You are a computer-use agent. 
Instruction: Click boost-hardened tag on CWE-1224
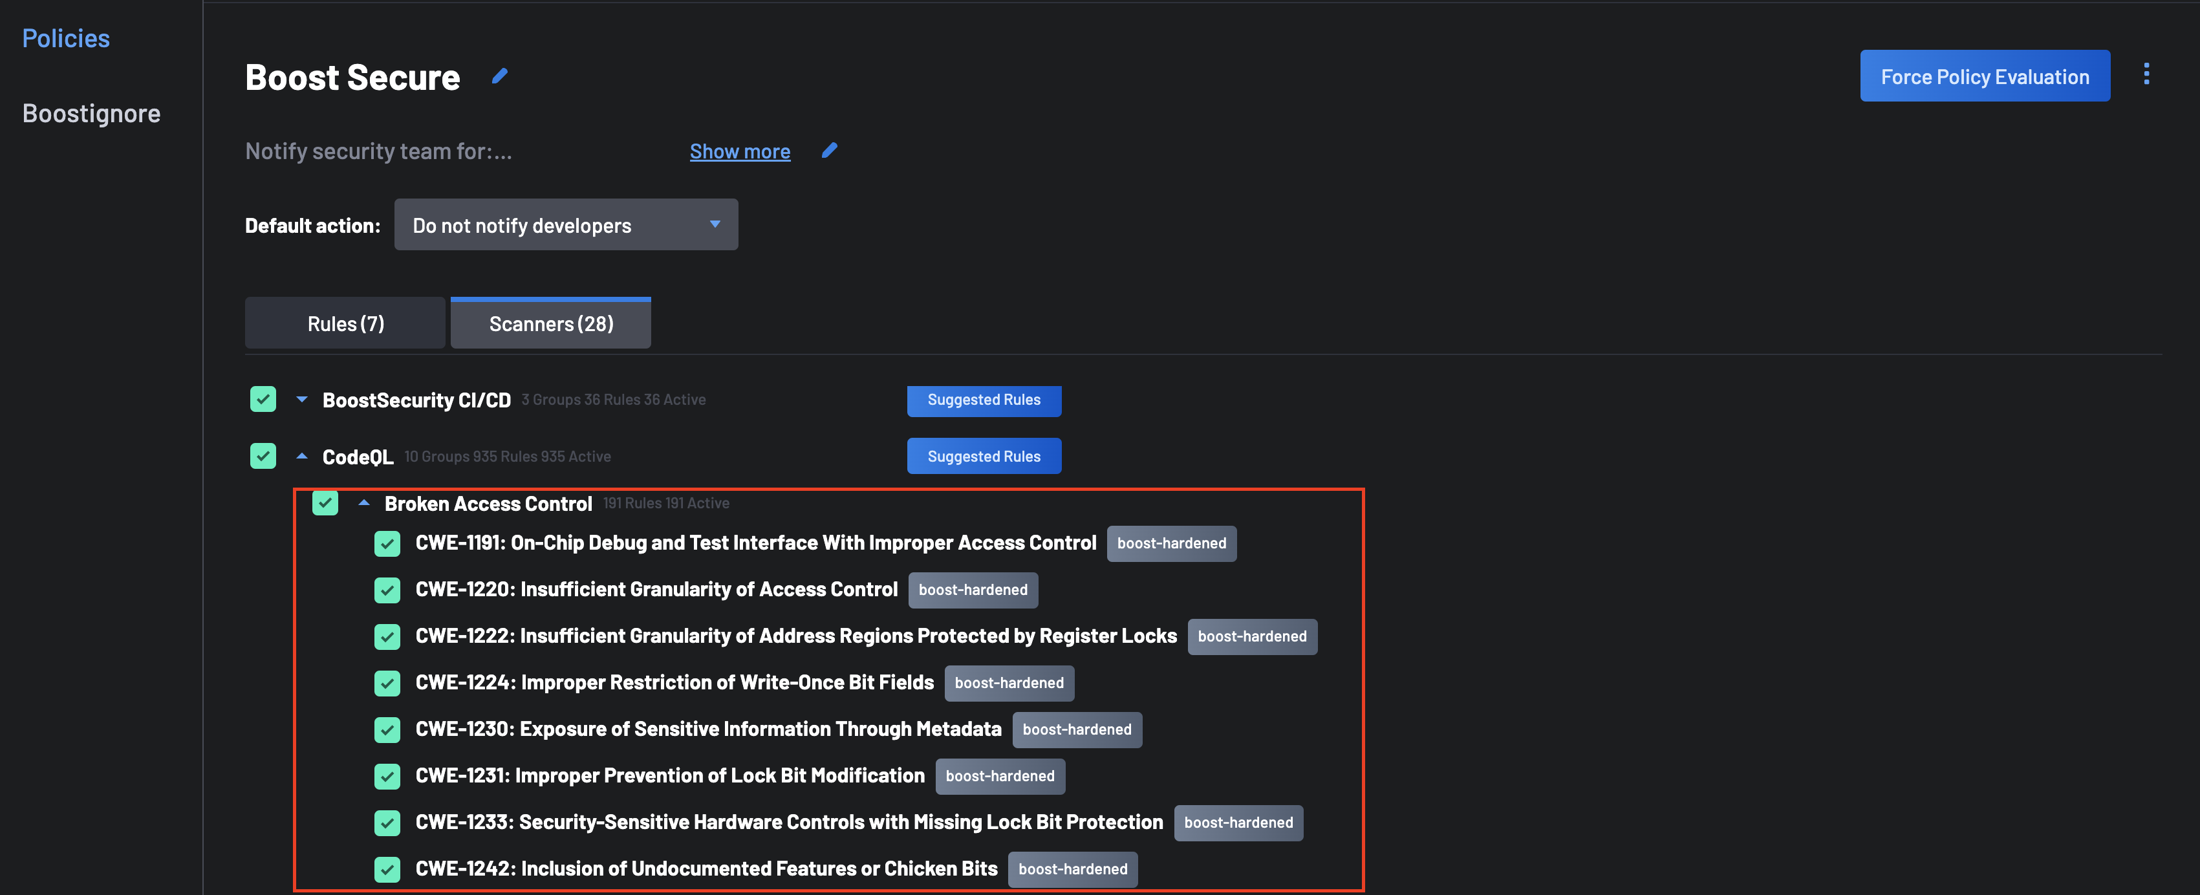1009,683
